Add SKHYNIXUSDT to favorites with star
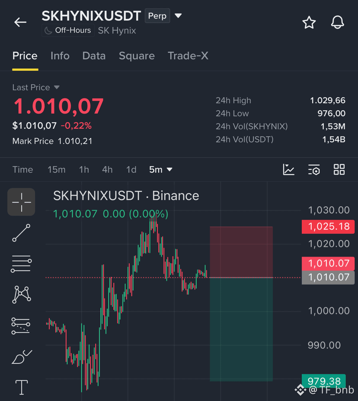This screenshot has width=358, height=401. (x=309, y=22)
